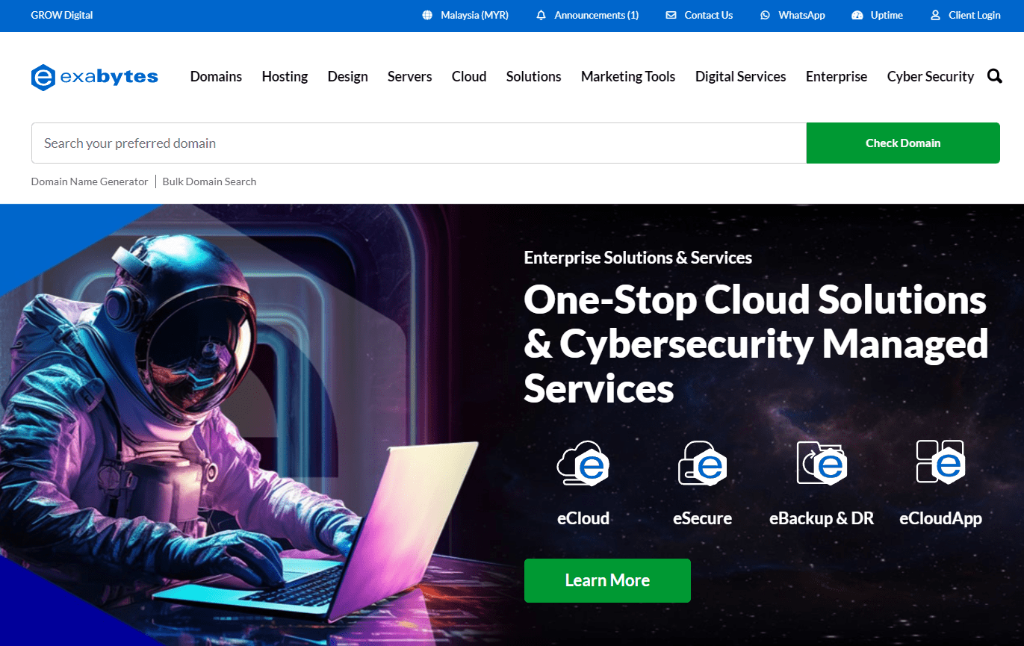Click the eCloudApp label
Viewport: 1024px width, 646px height.
[x=940, y=518]
